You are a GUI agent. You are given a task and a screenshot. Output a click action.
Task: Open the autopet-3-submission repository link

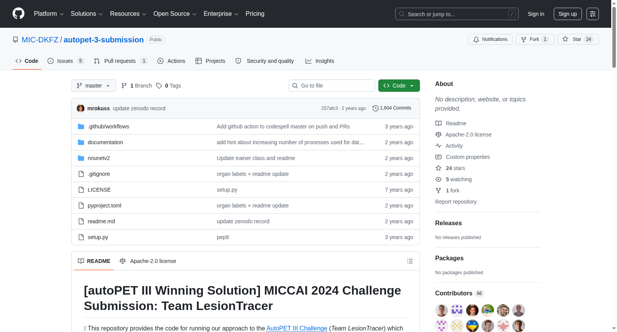coord(104,40)
